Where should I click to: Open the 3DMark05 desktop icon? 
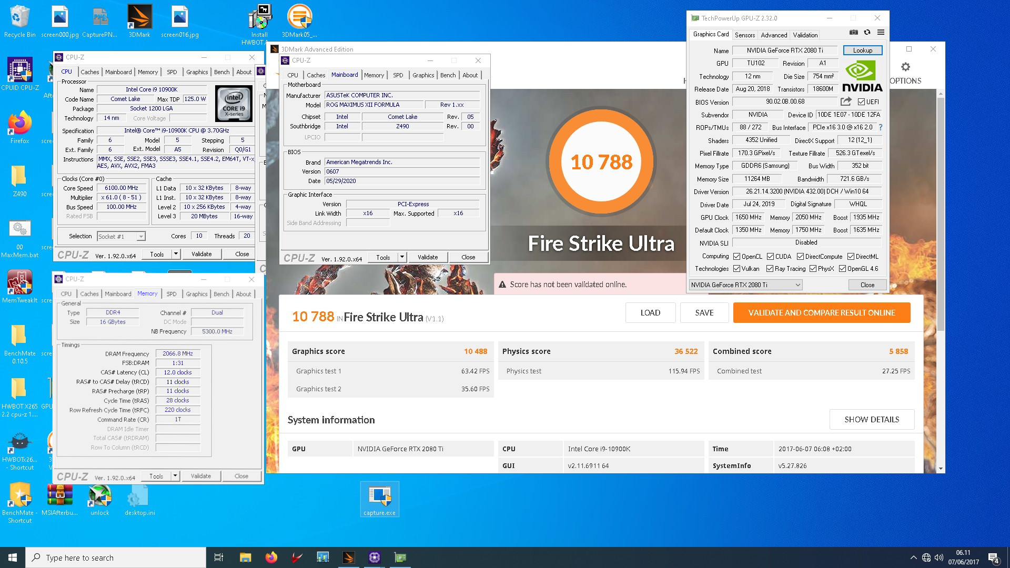(299, 22)
